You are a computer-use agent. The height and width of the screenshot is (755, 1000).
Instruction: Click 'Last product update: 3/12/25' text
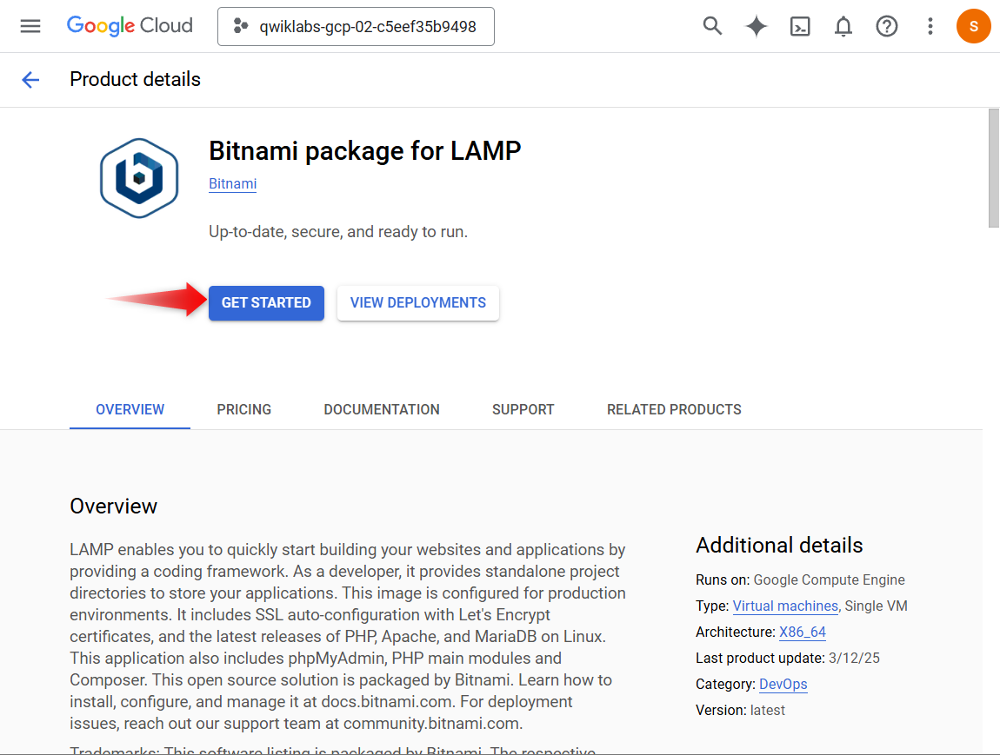(788, 659)
